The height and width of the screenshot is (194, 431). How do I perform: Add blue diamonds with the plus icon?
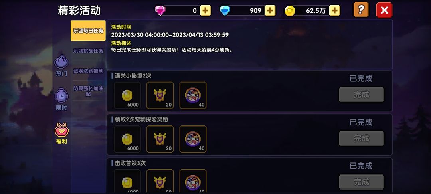tap(270, 11)
